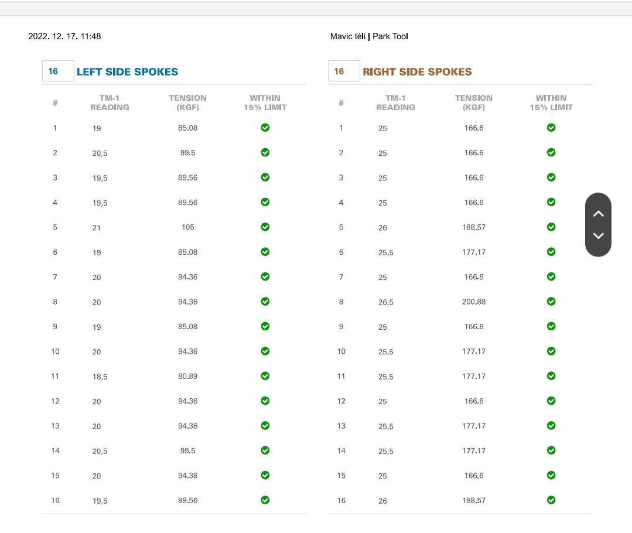Click the RIGHT SIDE SPOKES heading
The image size is (632, 533).
tap(417, 72)
